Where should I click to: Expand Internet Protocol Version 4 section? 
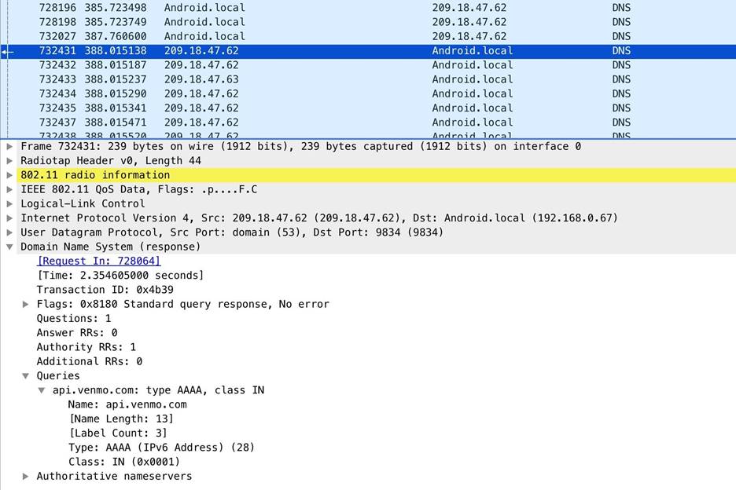click(9, 218)
